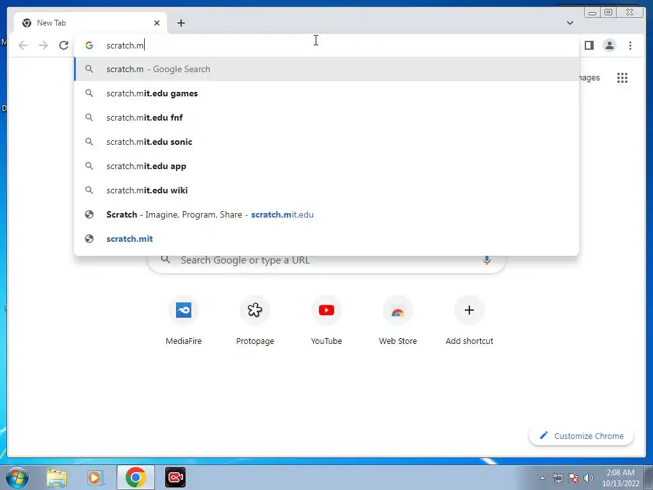Click the Add shortcut plus tile

[469, 322]
